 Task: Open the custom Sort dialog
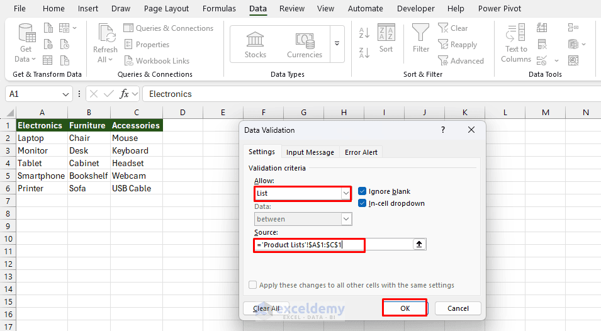point(386,38)
